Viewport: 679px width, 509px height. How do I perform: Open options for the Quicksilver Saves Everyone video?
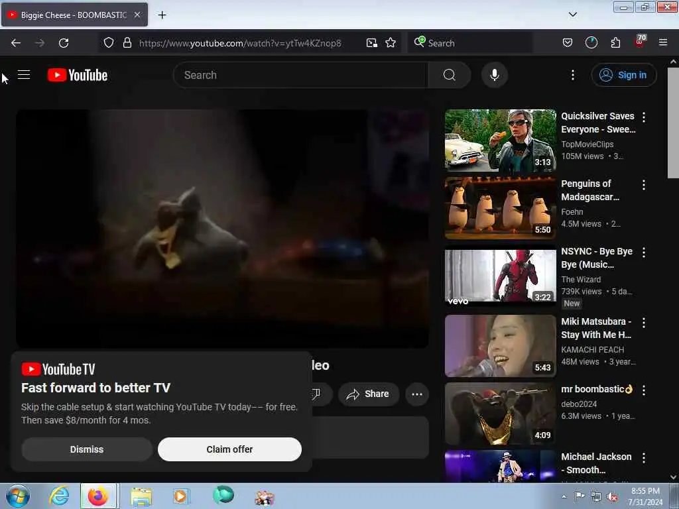(x=644, y=117)
